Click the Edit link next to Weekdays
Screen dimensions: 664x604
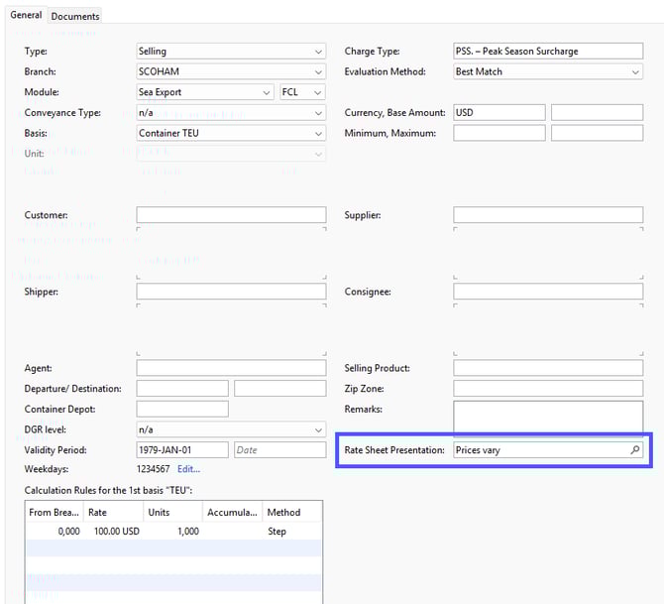[x=188, y=469]
